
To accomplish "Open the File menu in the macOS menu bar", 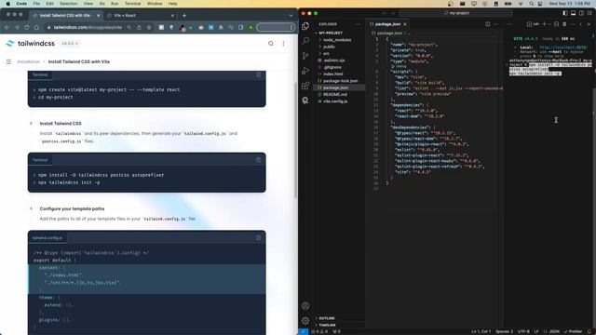I will pos(36,4).
